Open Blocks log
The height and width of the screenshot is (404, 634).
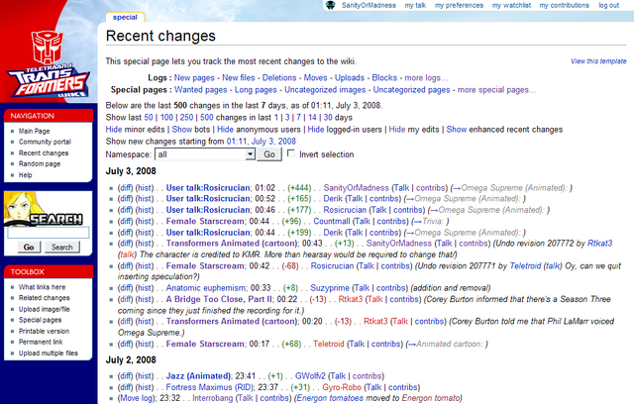pos(384,77)
